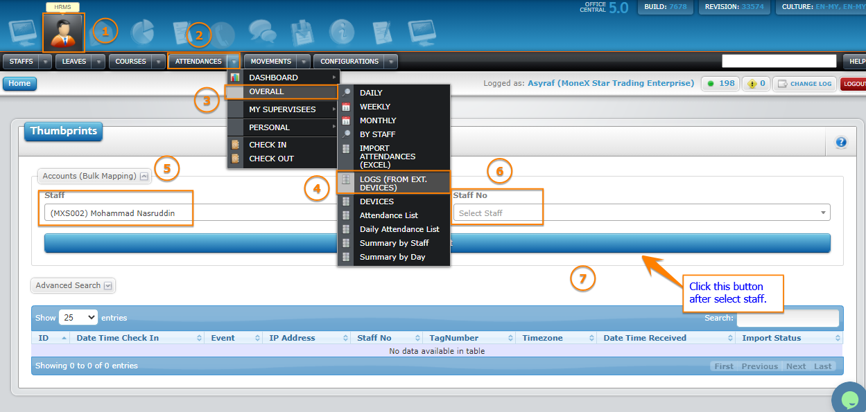Expand the STAFFS menu dropdown arrow

click(x=46, y=62)
